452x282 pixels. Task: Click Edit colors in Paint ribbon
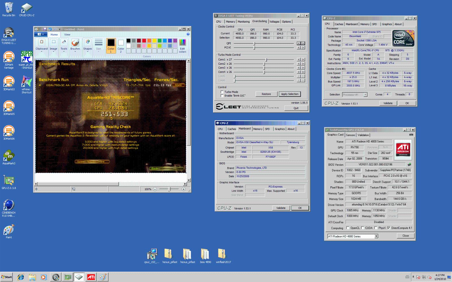coord(182,46)
